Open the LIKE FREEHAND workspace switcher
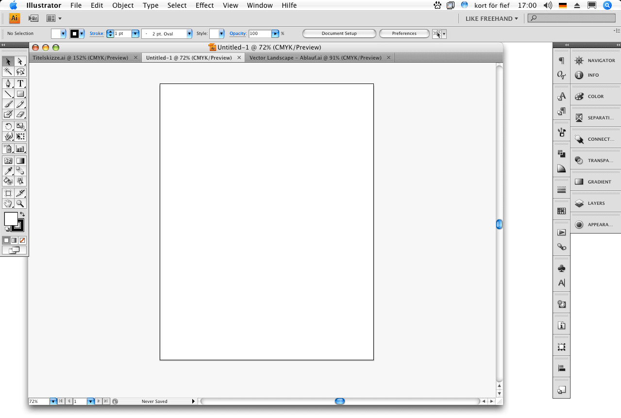The width and height of the screenshot is (621, 418). (491, 18)
